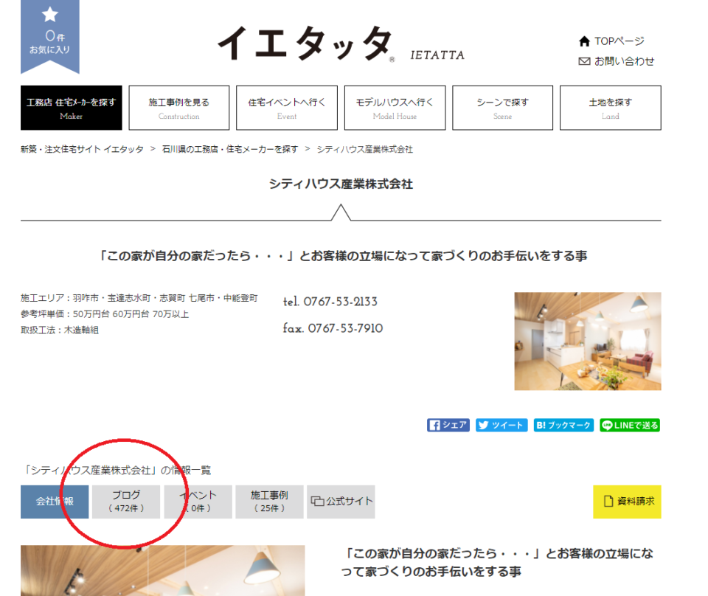Switch to the 施工事例 (25件) tab
This screenshot has height=596, width=708.
pos(268,502)
